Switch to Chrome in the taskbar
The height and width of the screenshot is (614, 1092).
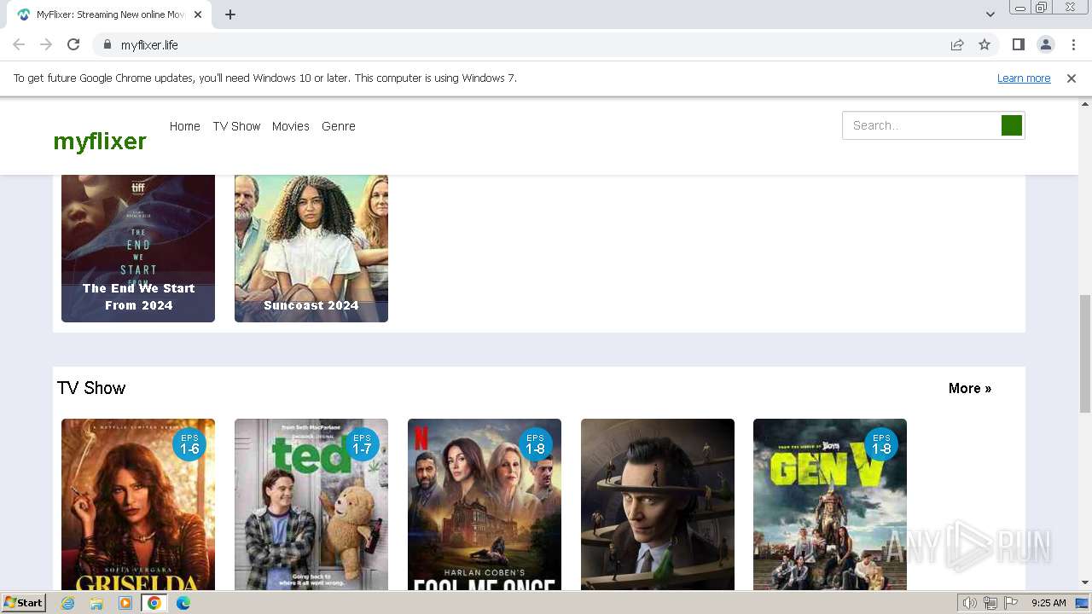point(154,603)
